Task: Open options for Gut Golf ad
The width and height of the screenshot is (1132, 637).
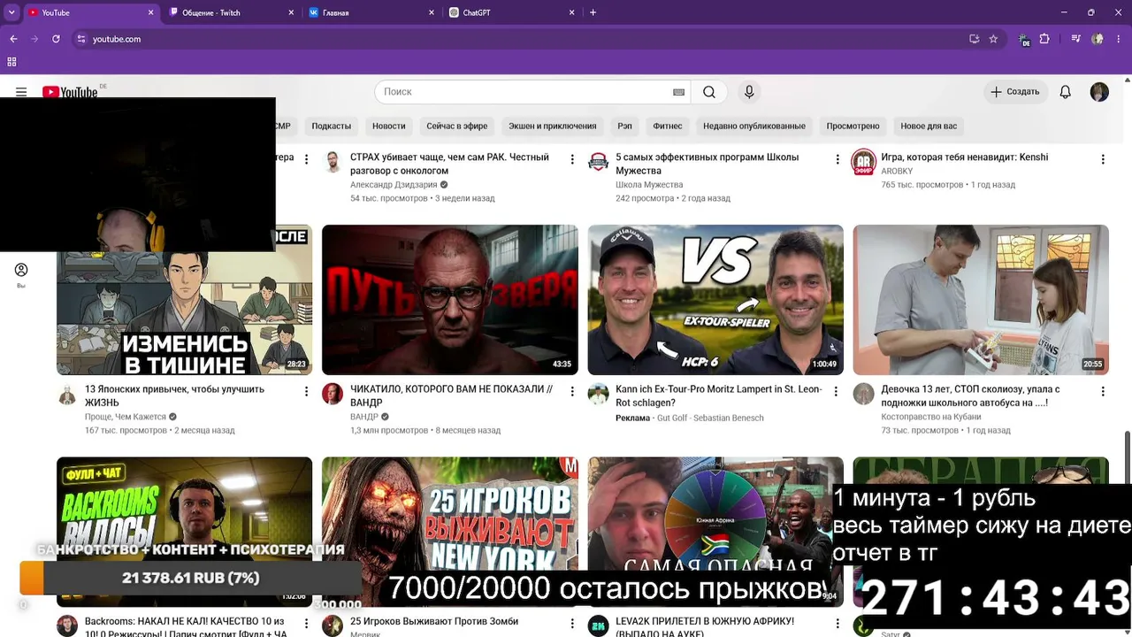Action: [x=838, y=391]
